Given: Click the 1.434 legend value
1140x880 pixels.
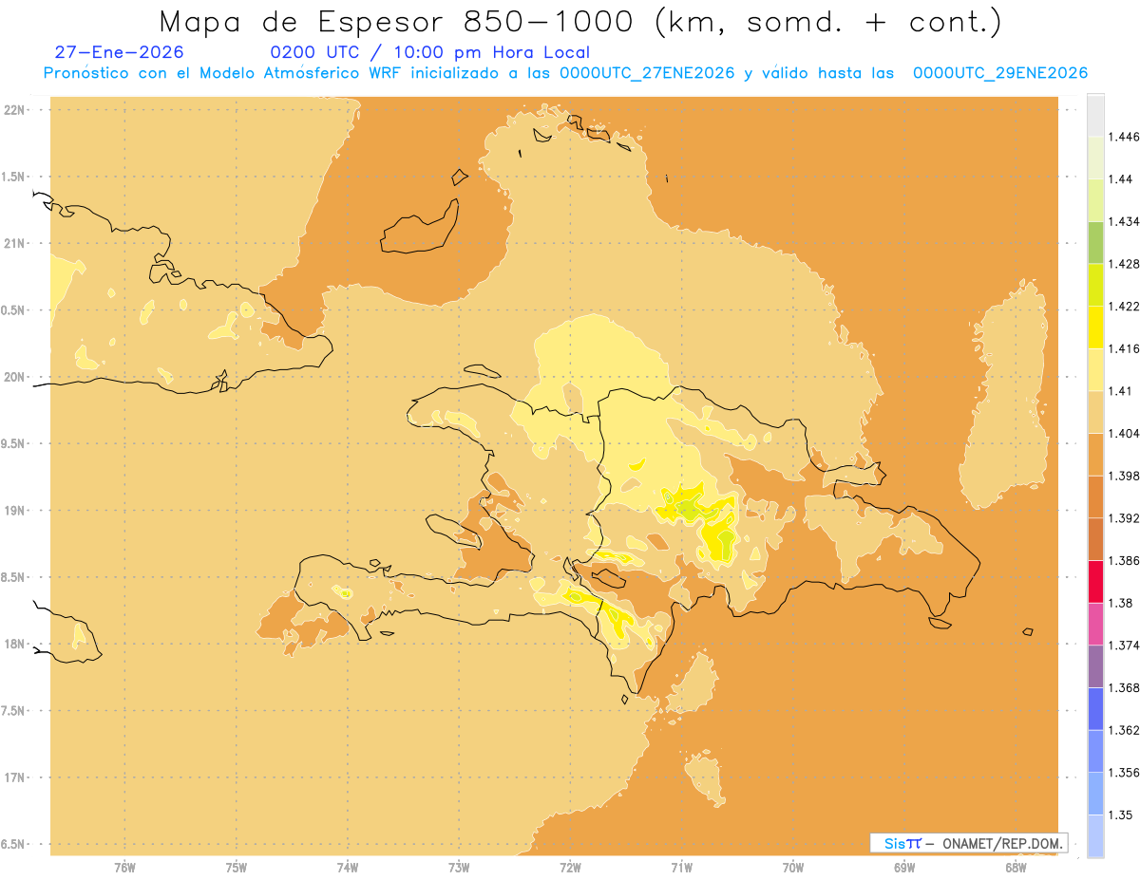Looking at the screenshot, I should tap(1125, 221).
